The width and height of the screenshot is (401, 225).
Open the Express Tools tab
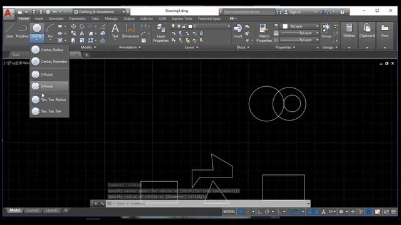pos(182,19)
